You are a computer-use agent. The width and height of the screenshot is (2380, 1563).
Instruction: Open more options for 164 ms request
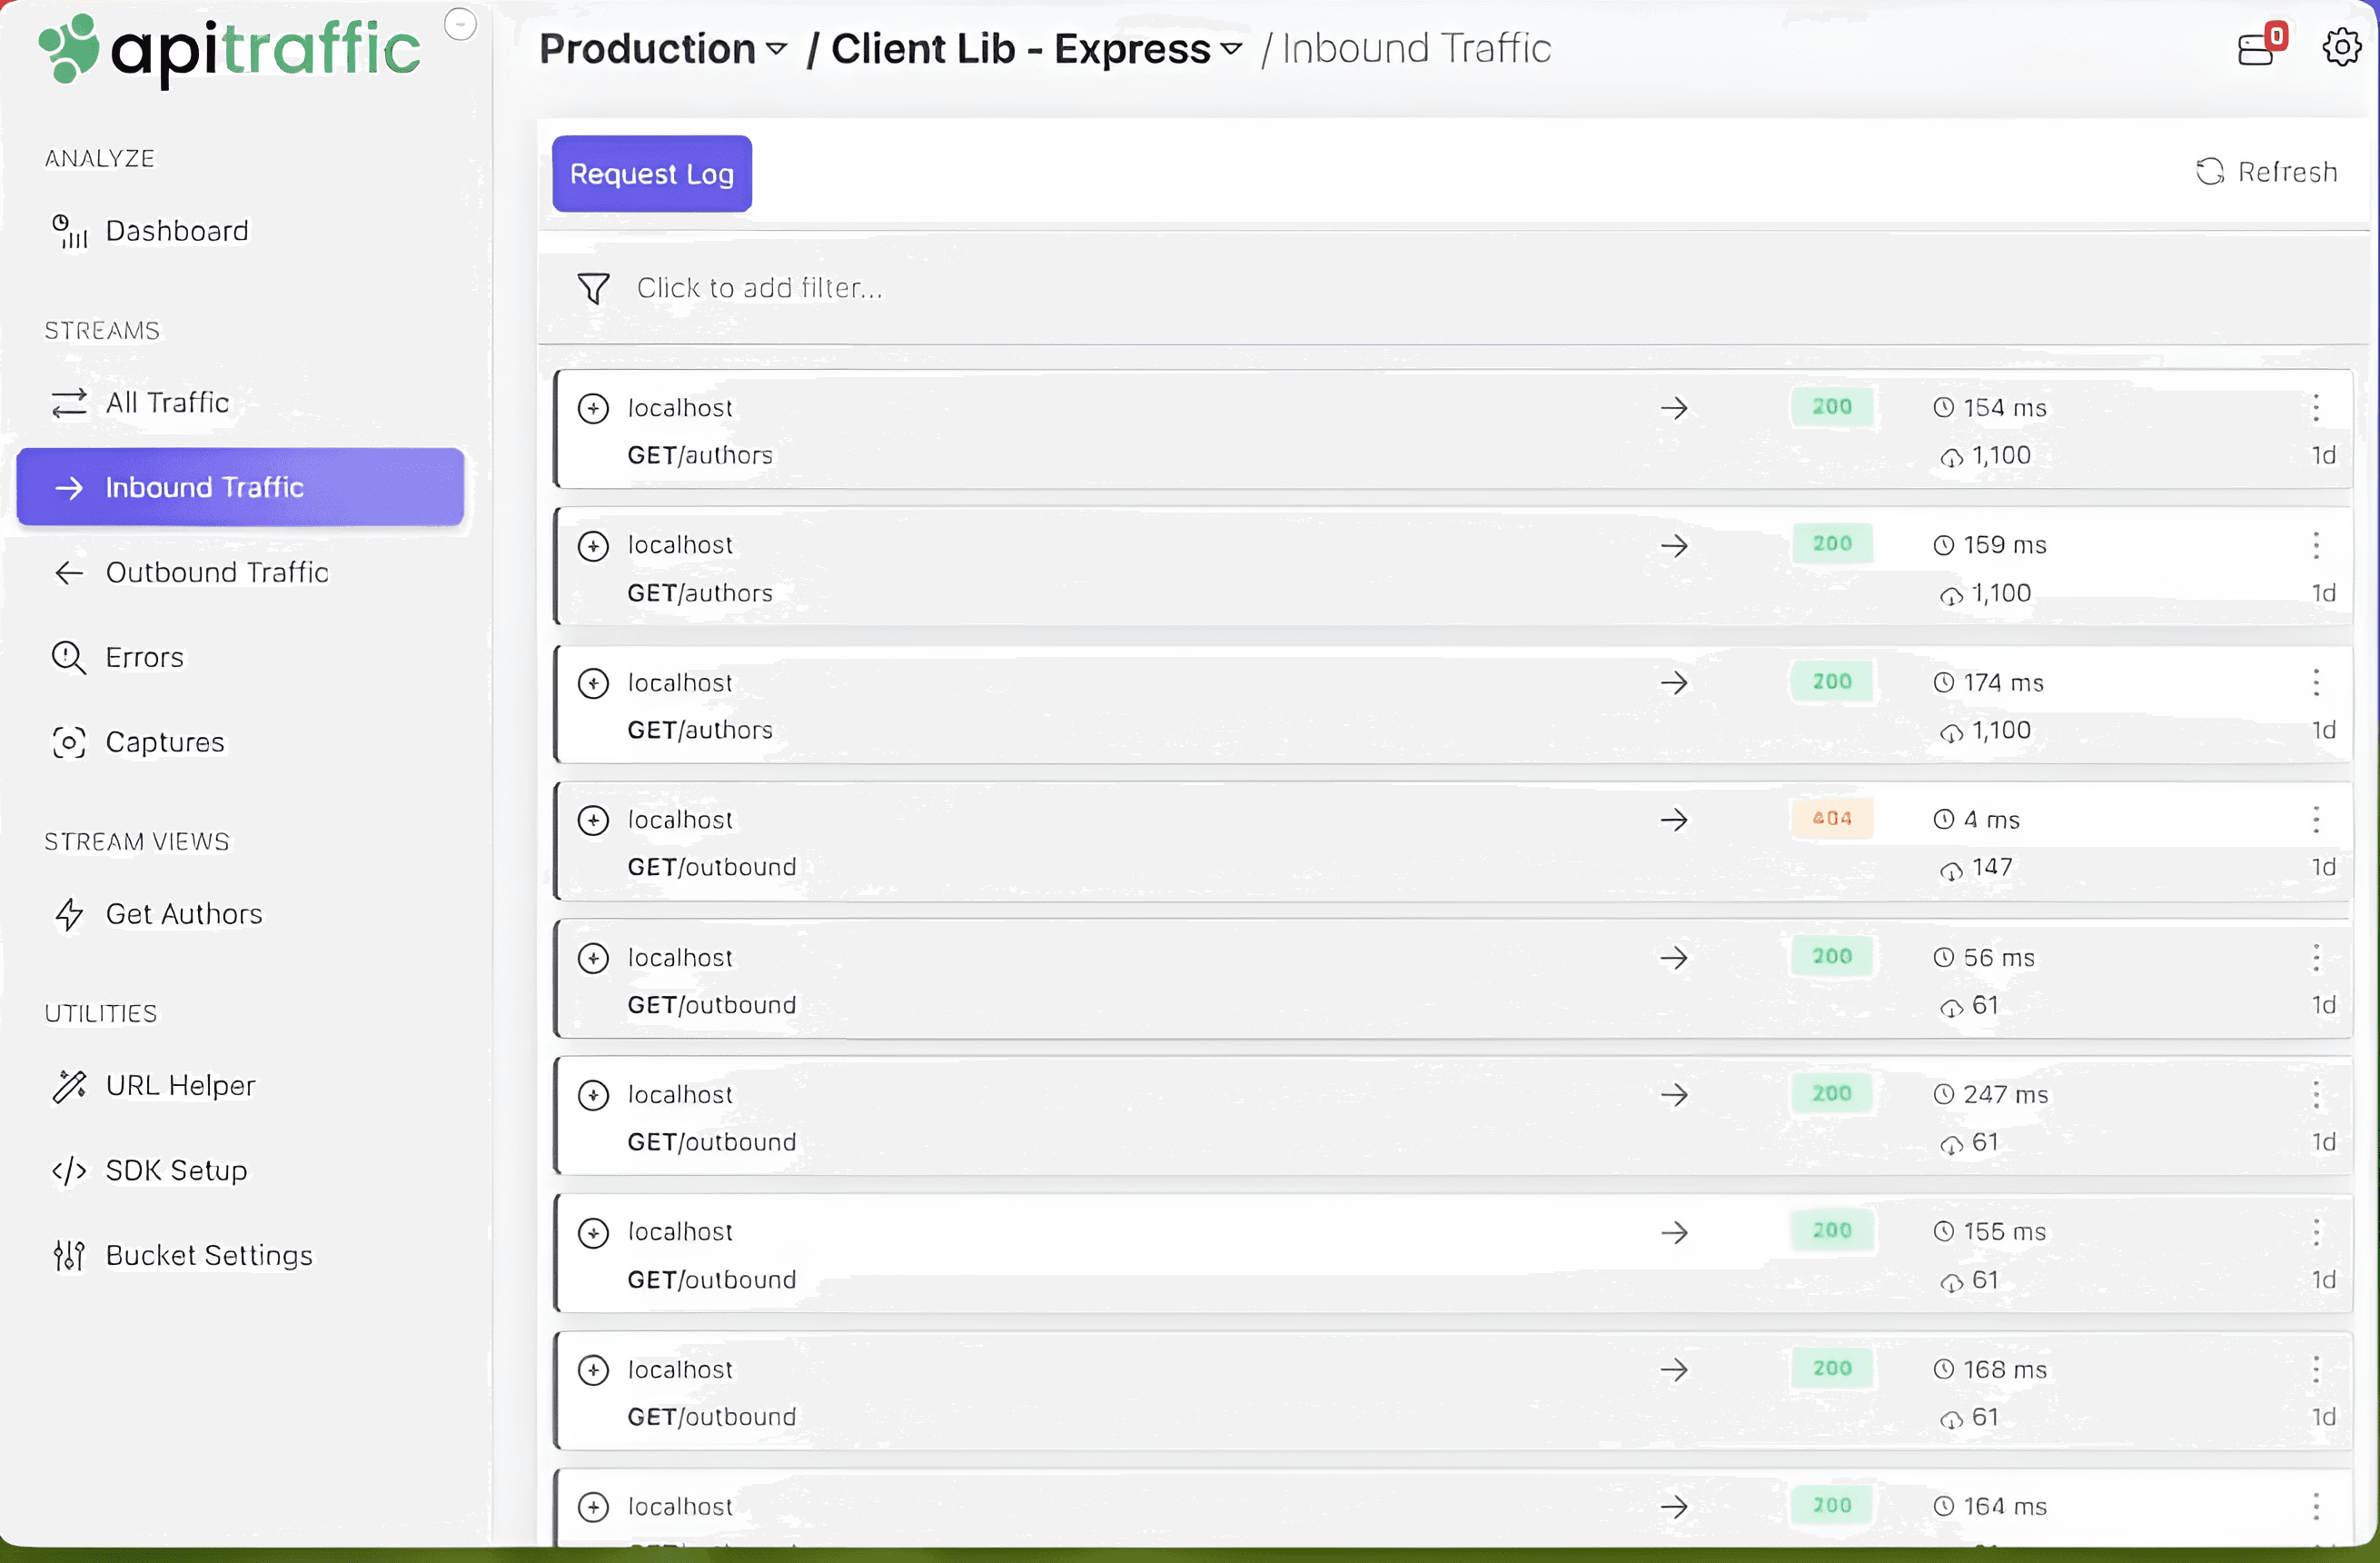(x=2316, y=1507)
